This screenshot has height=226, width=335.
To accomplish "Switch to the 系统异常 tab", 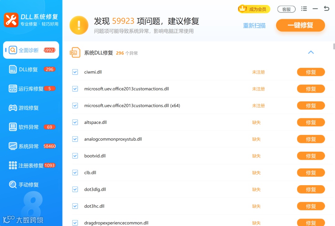I will pos(31,146).
